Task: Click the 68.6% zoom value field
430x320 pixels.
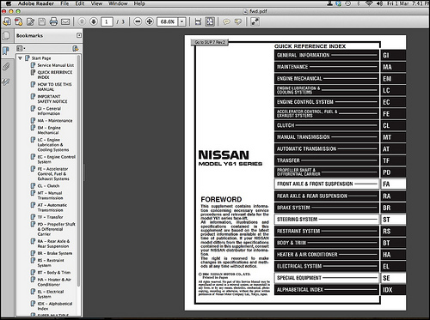Action: pos(168,21)
